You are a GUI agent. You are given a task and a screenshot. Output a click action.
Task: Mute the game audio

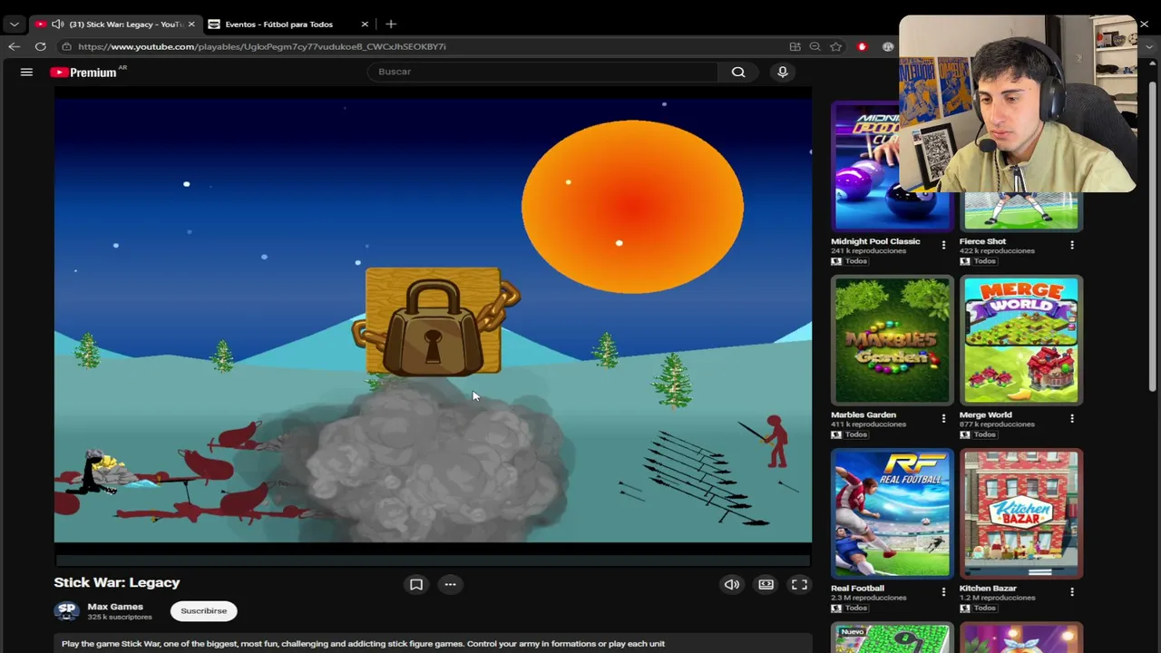tap(732, 585)
